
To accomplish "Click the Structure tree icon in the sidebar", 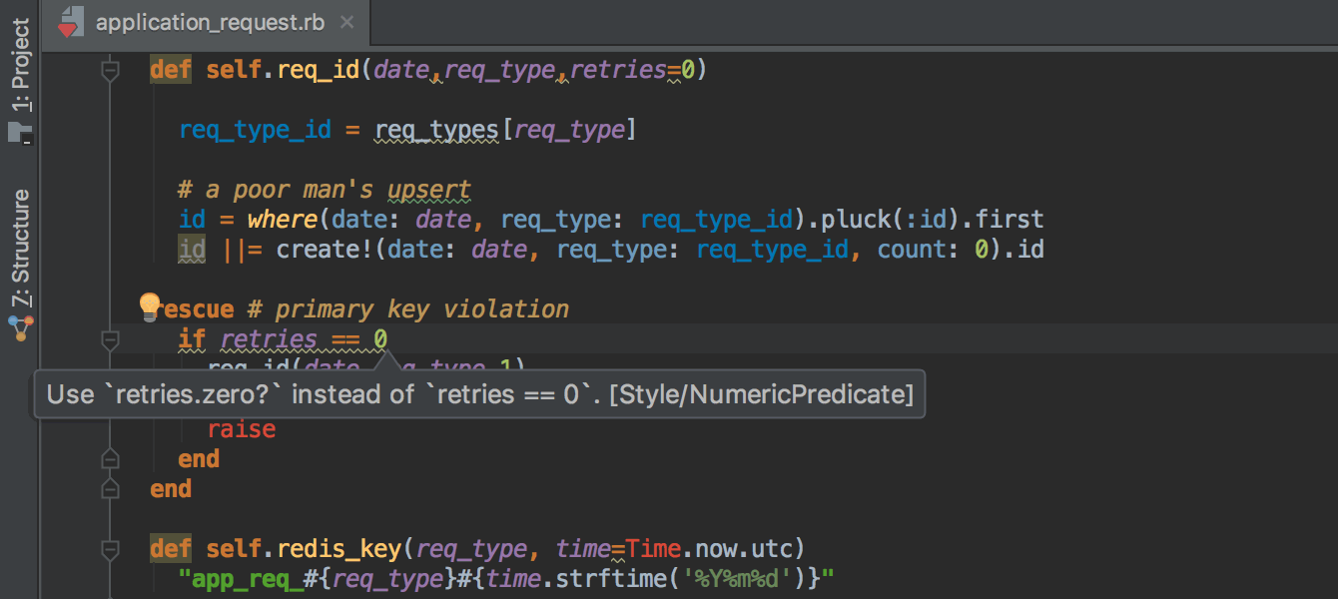I will coord(20,327).
